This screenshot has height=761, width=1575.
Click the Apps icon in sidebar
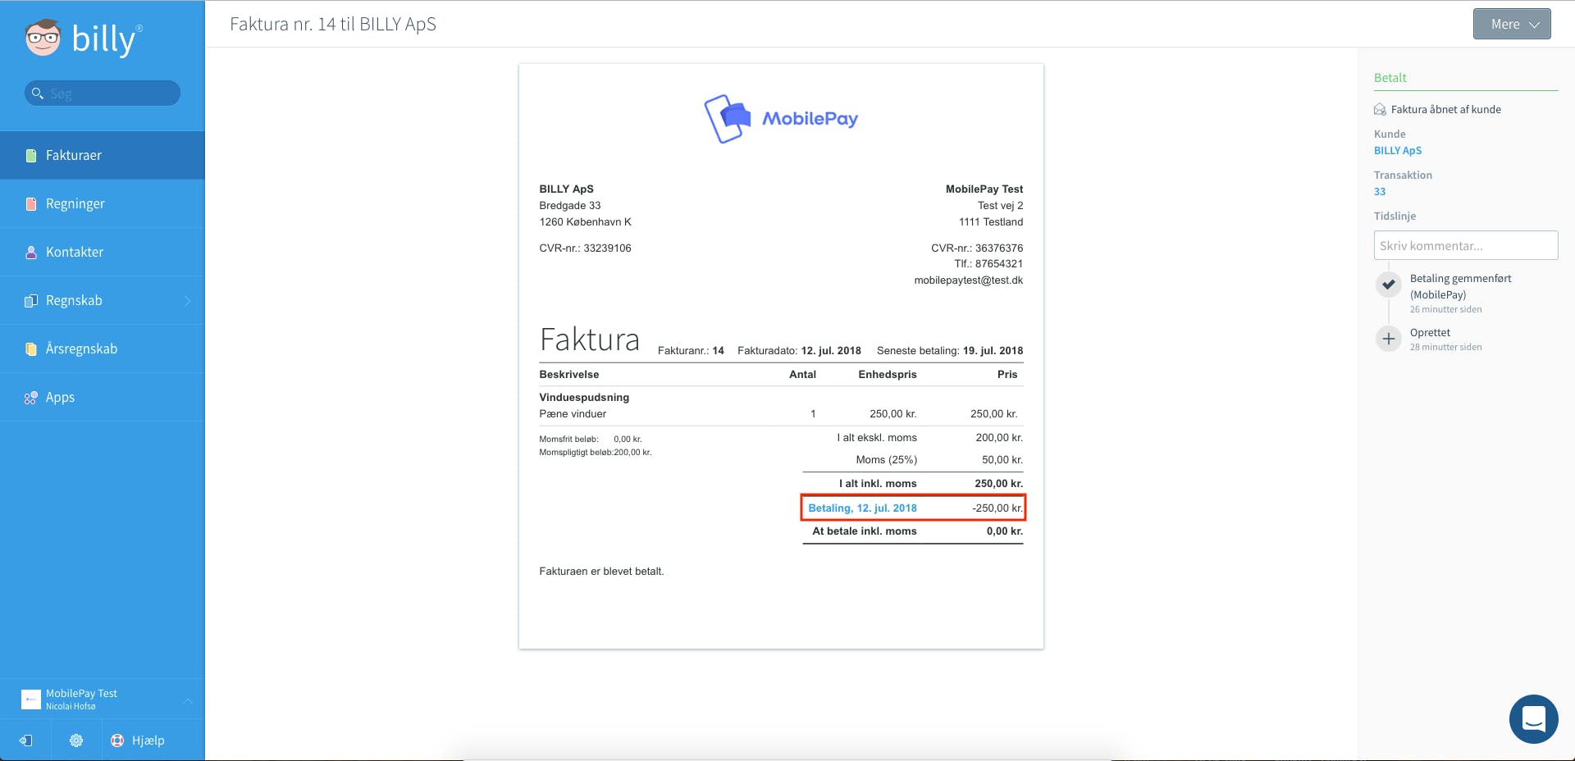pyautogui.click(x=31, y=398)
